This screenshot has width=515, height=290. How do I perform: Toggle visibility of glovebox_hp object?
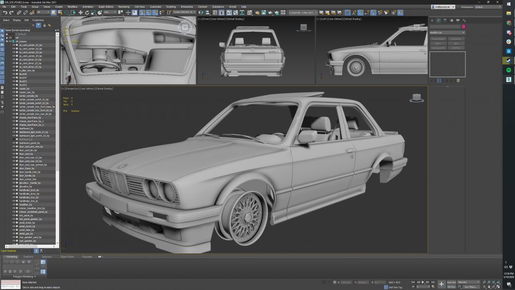click(x=14, y=186)
